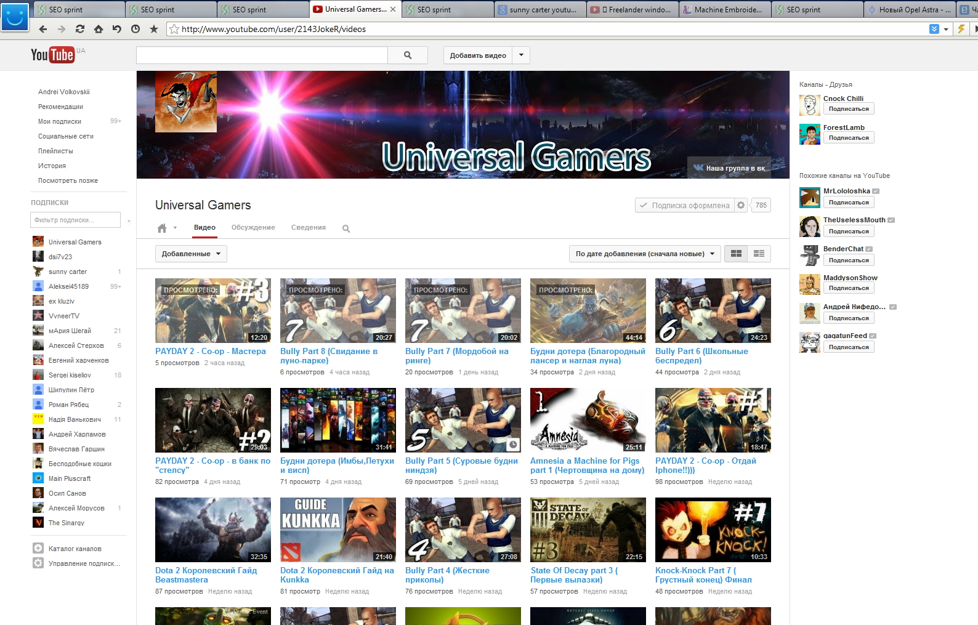
Task: Click the Каталог каналов icon
Action: pyautogui.click(x=38, y=548)
